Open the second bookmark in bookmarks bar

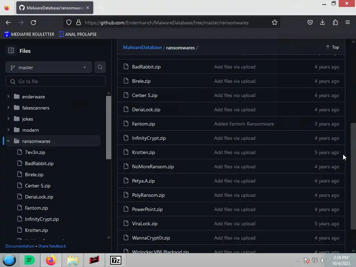[78, 34]
